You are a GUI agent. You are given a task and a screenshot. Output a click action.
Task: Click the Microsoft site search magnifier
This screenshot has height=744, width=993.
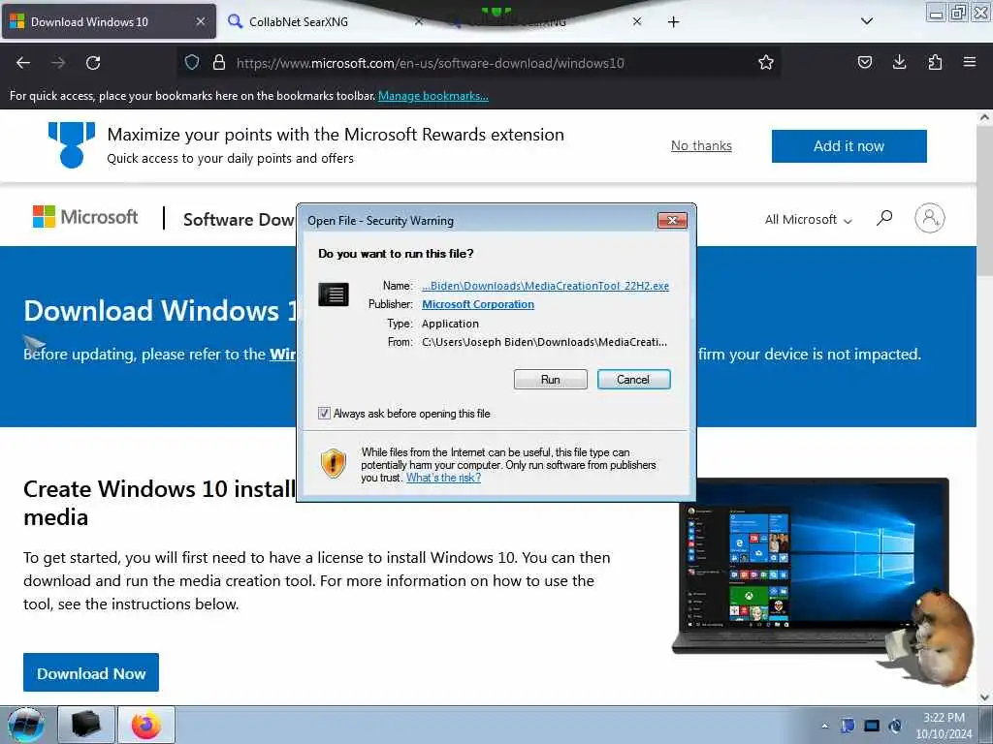(884, 218)
